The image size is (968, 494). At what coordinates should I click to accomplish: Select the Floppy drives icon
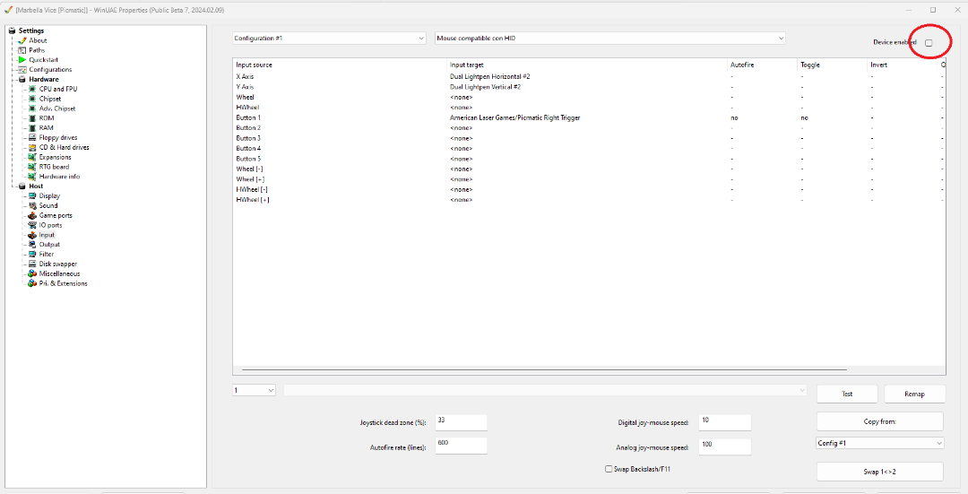coord(32,137)
